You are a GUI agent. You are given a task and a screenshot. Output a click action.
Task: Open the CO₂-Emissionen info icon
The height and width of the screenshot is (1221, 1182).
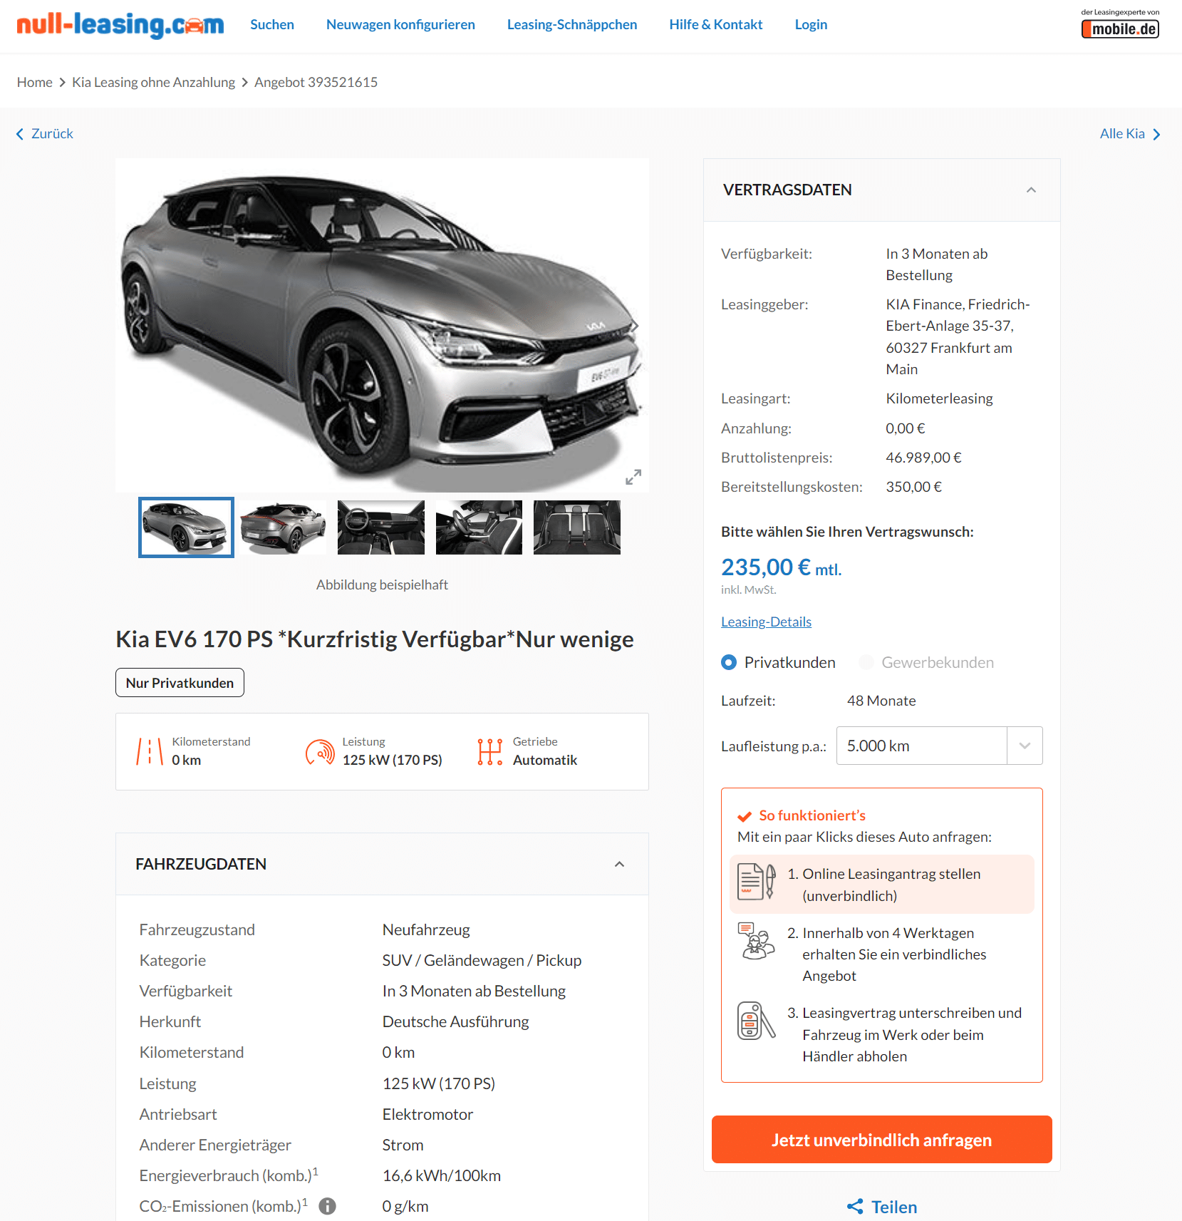(x=327, y=1206)
